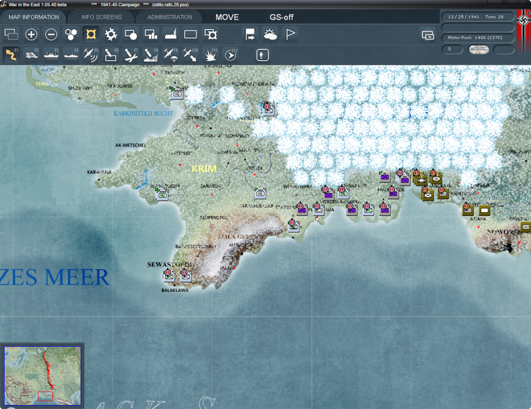Select the HQ unit on Crimea's west coast
This screenshot has width=531, height=409.
point(162,195)
